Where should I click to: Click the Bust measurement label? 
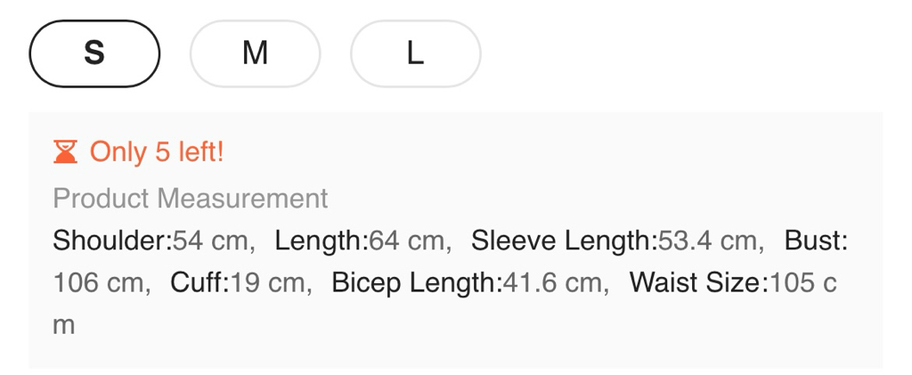pyautogui.click(x=815, y=240)
